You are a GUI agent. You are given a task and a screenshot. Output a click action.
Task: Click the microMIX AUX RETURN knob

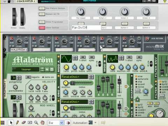pos(147,38)
